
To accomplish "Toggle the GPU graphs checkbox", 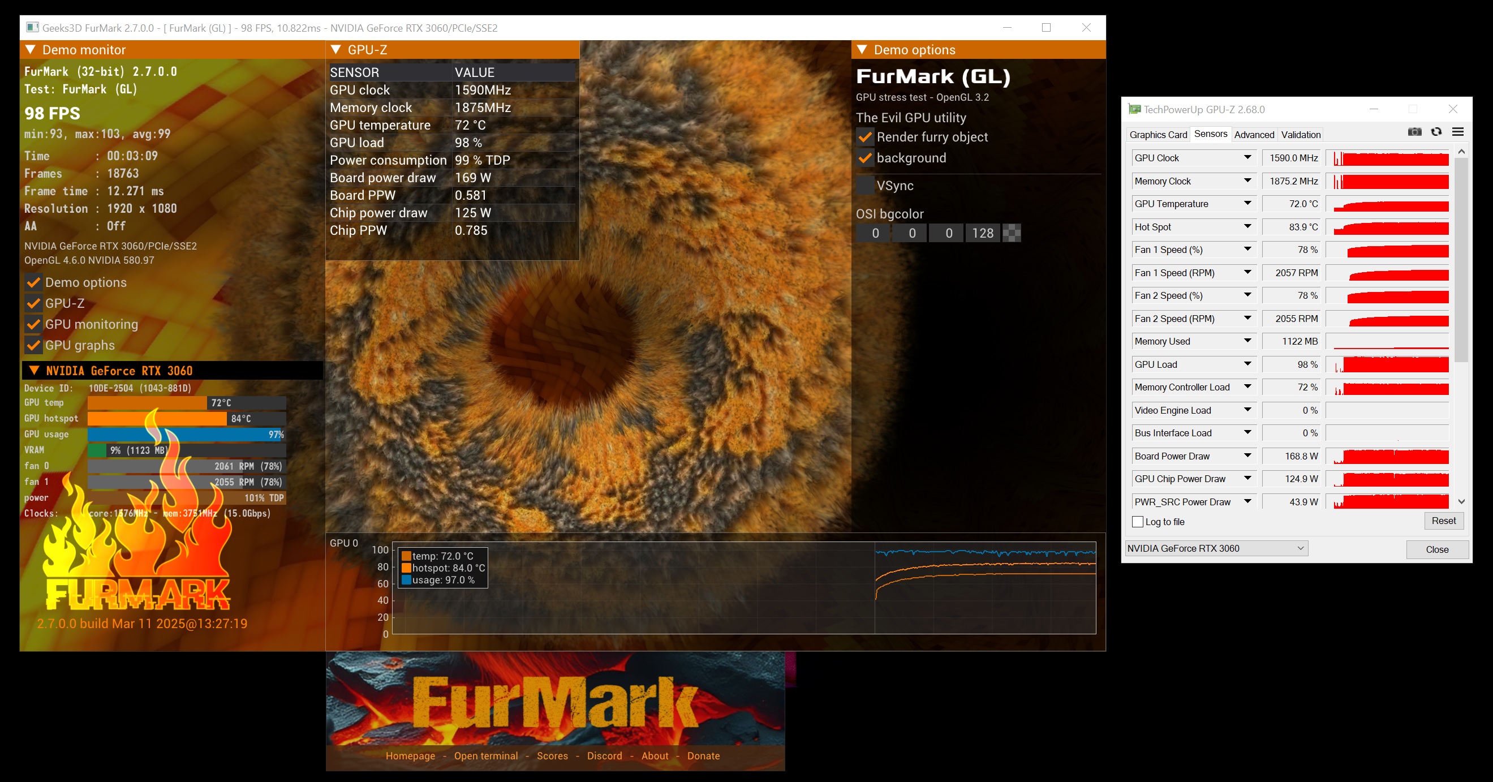I will (33, 345).
